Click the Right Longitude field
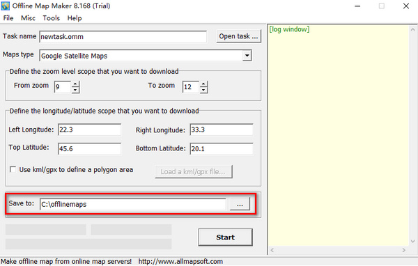 pyautogui.click(x=222, y=130)
